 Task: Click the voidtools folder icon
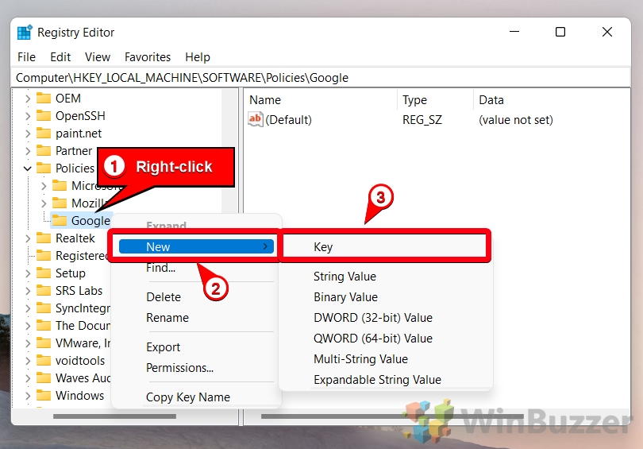(x=44, y=360)
